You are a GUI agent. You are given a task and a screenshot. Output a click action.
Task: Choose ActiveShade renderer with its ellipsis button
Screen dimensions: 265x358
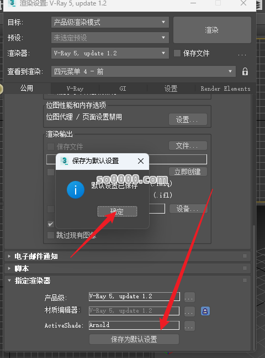tap(189, 326)
